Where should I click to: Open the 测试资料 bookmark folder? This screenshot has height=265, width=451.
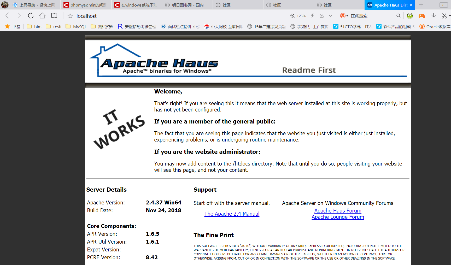(102, 27)
